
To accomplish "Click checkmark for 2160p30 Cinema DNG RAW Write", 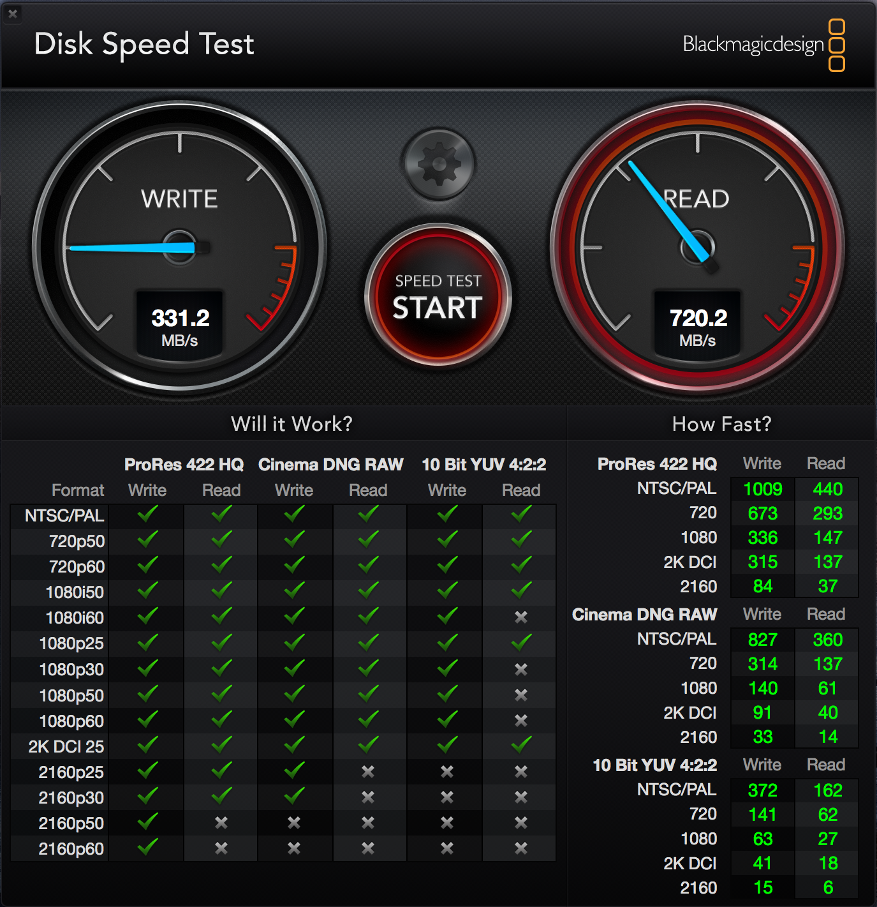I will coord(294,795).
